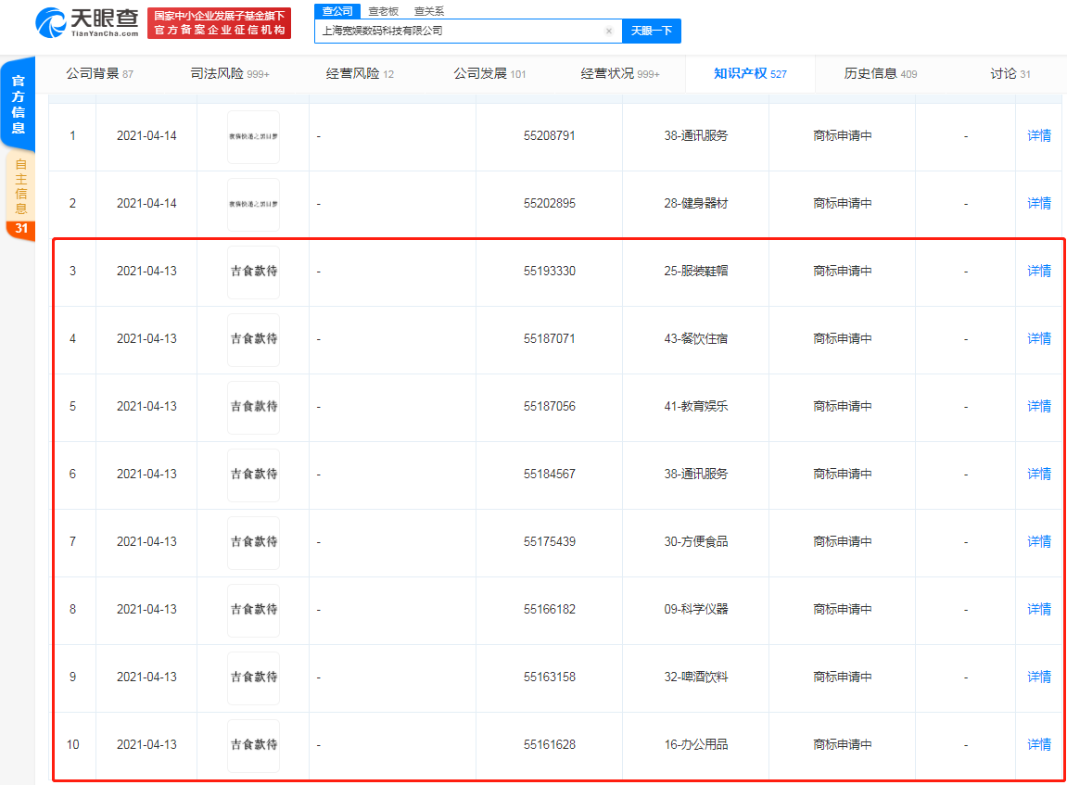Open the 知识产权 tab
This screenshot has height=785, width=1067.
pos(750,73)
